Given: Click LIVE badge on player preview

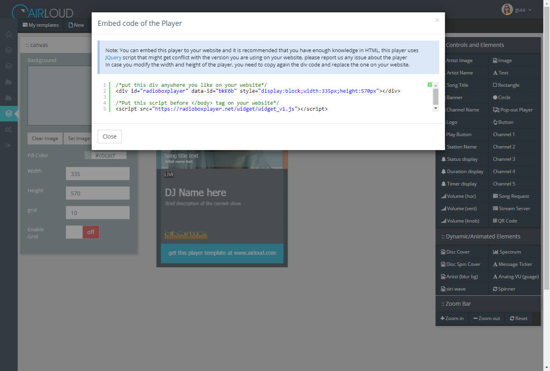Looking at the screenshot, I should (169, 175).
